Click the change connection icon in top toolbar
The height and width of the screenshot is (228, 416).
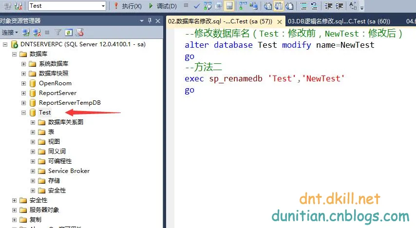tap(19, 6)
